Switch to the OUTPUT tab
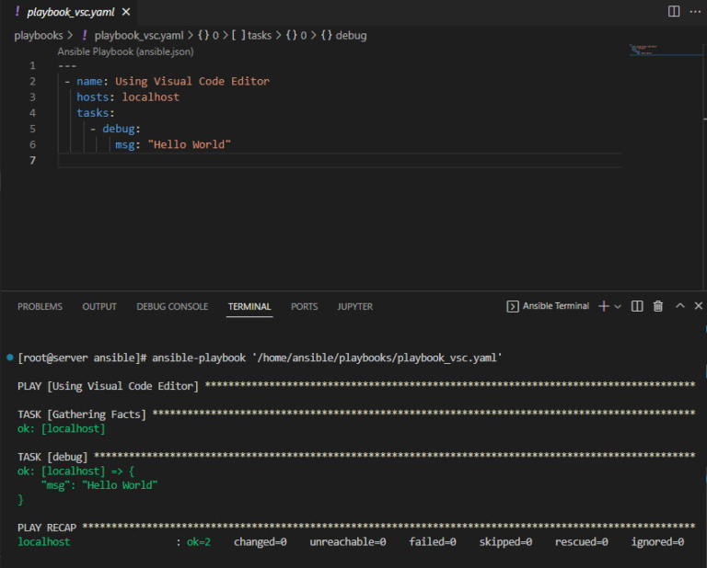Screen dimensions: 707x568 click(99, 306)
